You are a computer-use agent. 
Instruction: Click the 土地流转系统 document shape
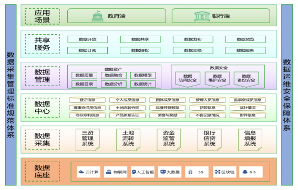pyautogui.click(x=128, y=140)
